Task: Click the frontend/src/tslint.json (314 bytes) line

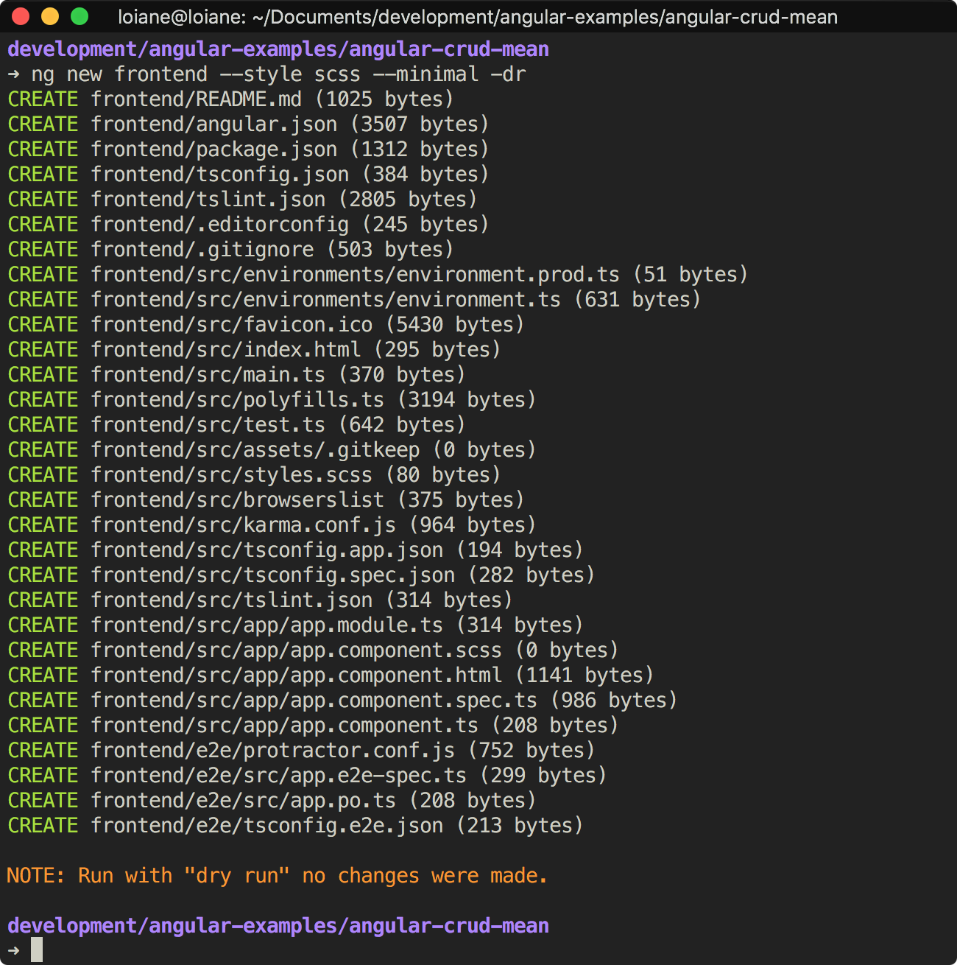Action: point(260,600)
